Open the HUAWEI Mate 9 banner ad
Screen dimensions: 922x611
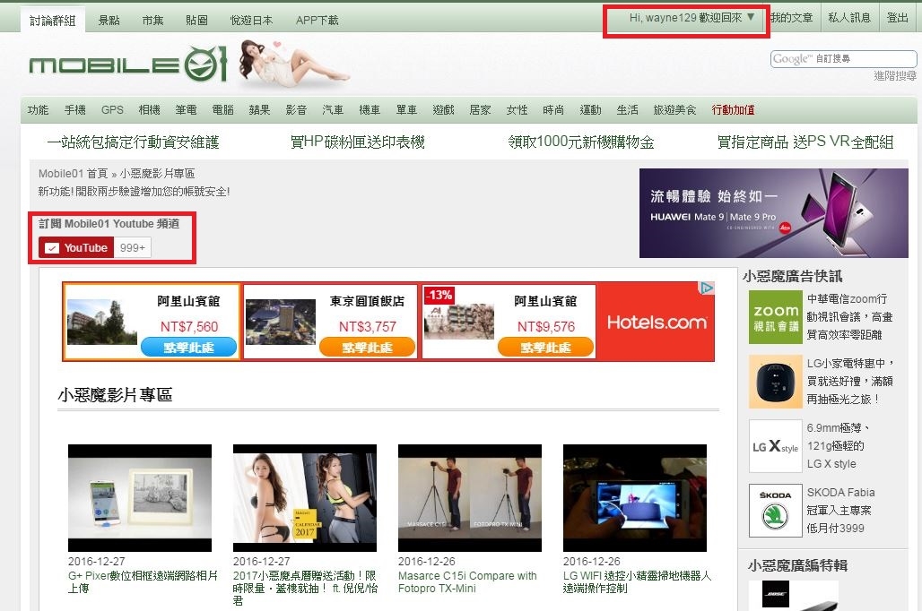click(774, 213)
